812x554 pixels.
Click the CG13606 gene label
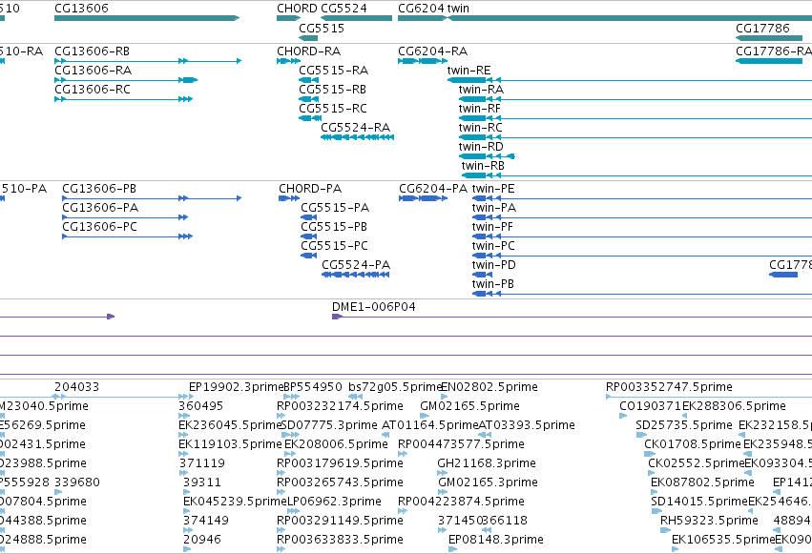point(81,9)
